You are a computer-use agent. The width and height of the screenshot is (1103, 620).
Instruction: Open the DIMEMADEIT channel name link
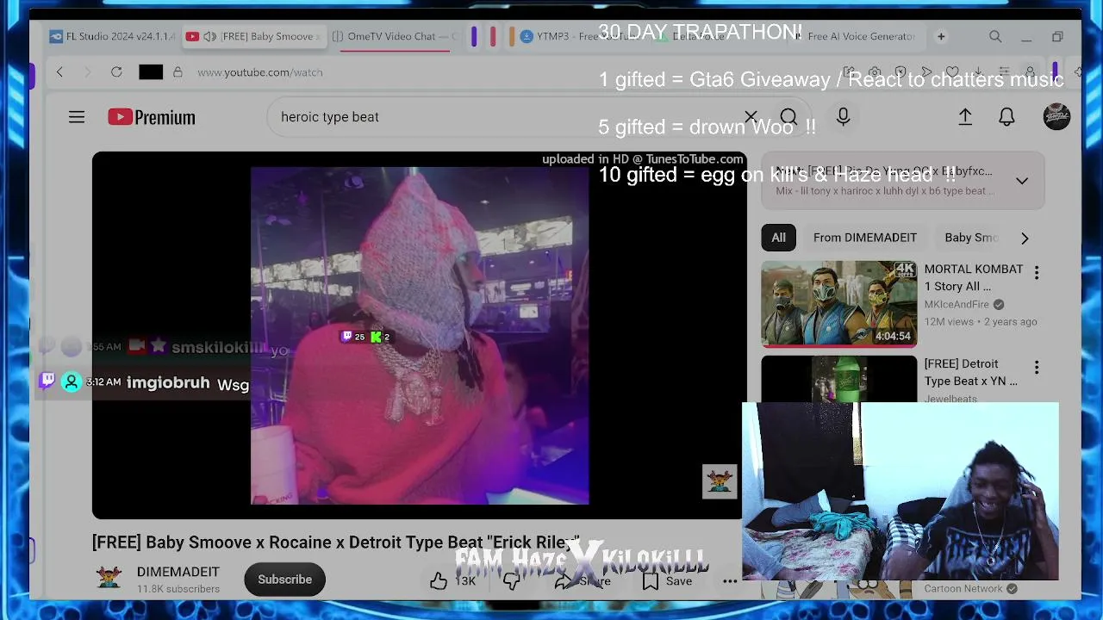tap(178, 572)
